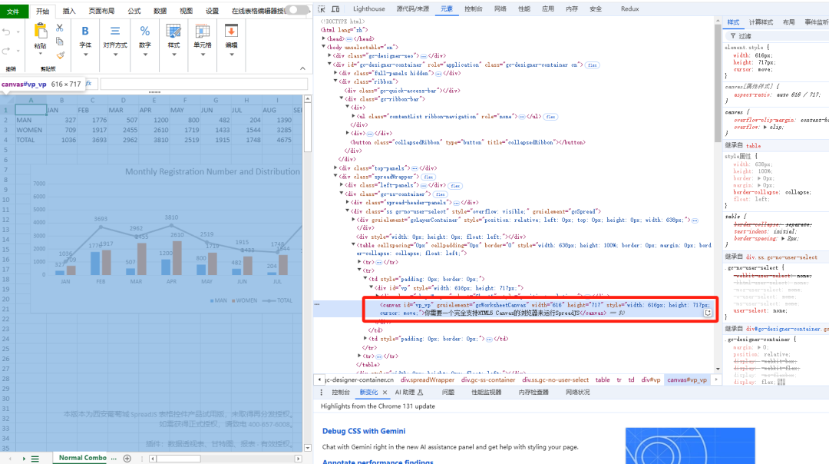This screenshot has height=464, width=829.
Task: Click the filter funnel icon in Styles pane
Action: [x=733, y=36]
